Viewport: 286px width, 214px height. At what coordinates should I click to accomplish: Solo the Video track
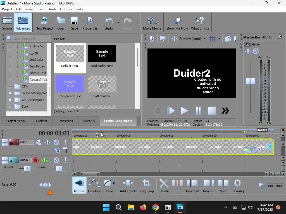(65, 142)
